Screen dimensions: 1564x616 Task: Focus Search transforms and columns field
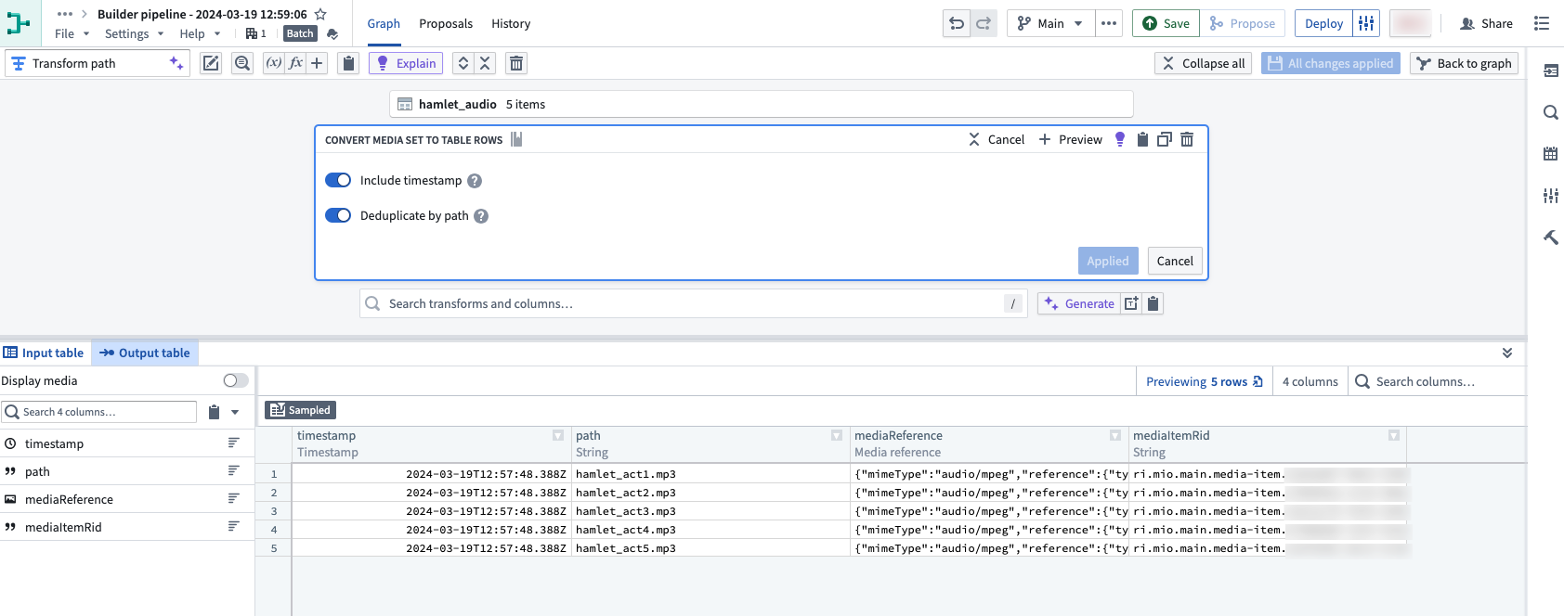pos(694,303)
